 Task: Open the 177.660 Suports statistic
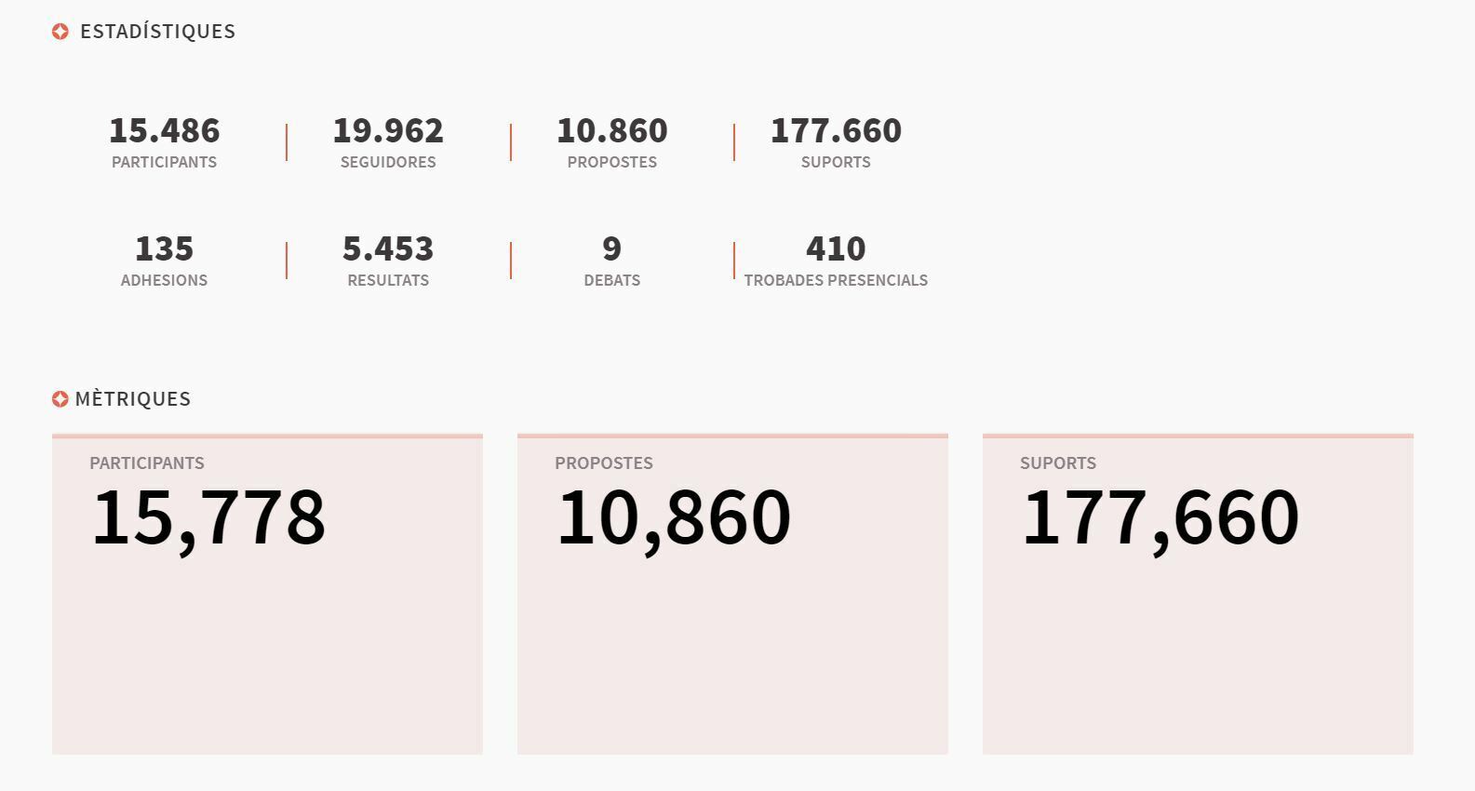pyautogui.click(x=836, y=141)
